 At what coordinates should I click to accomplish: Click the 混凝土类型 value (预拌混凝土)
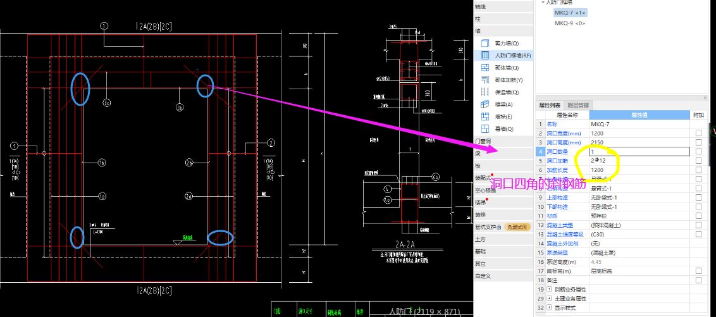[x=639, y=225]
